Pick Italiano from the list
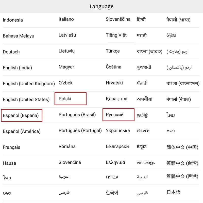 66,19
